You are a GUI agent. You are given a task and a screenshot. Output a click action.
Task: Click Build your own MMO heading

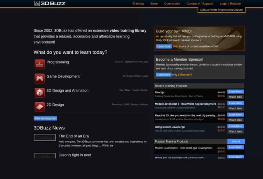174,31
